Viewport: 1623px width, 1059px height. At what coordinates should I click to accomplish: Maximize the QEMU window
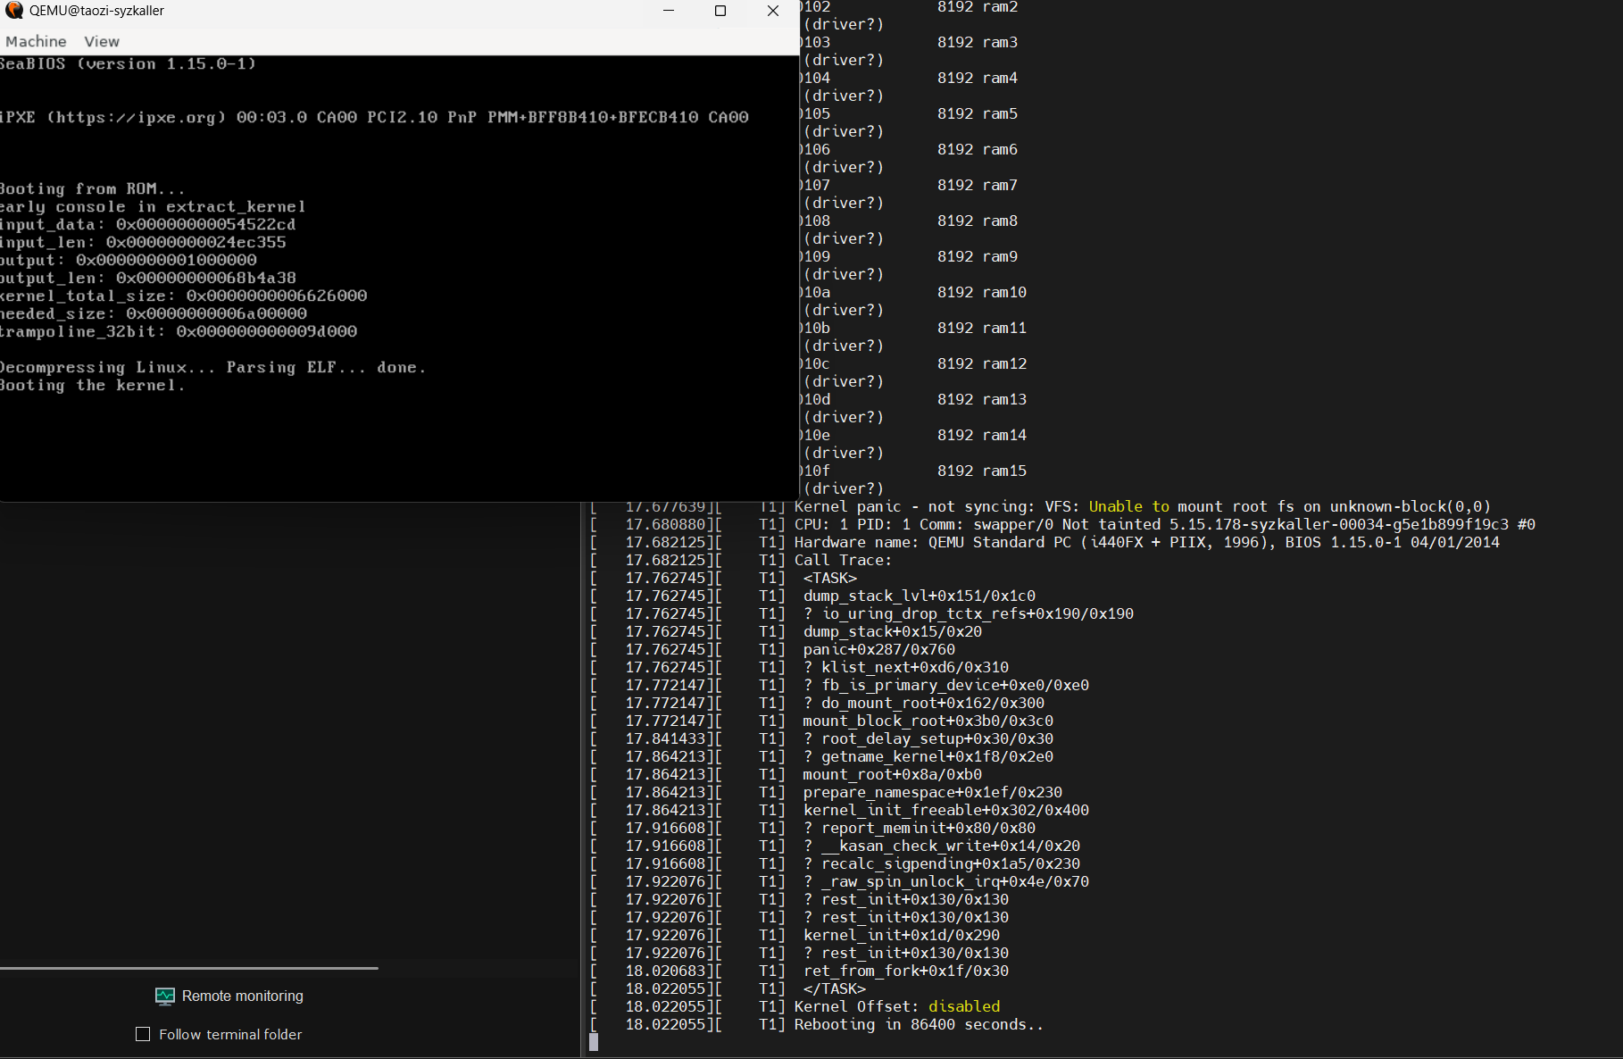point(720,11)
